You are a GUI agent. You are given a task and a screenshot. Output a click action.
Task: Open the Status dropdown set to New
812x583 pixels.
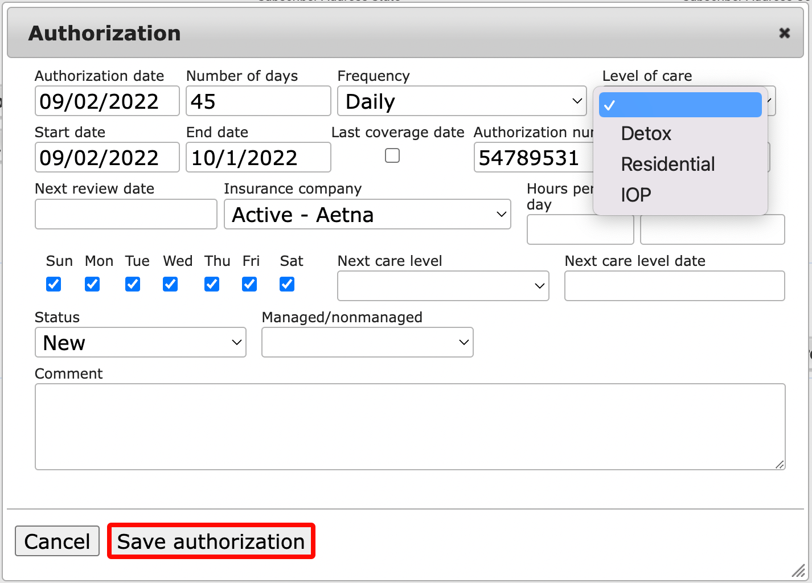point(140,343)
